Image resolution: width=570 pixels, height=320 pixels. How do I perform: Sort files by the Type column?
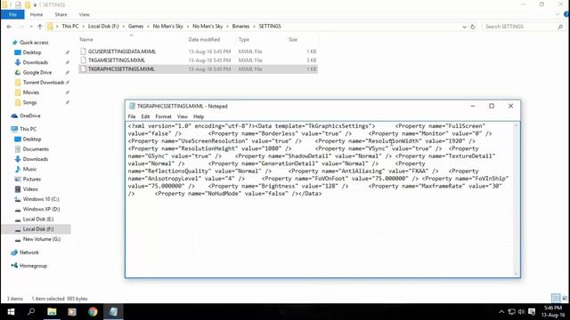pos(244,39)
